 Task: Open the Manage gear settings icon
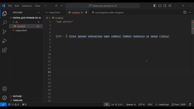click(5, 98)
